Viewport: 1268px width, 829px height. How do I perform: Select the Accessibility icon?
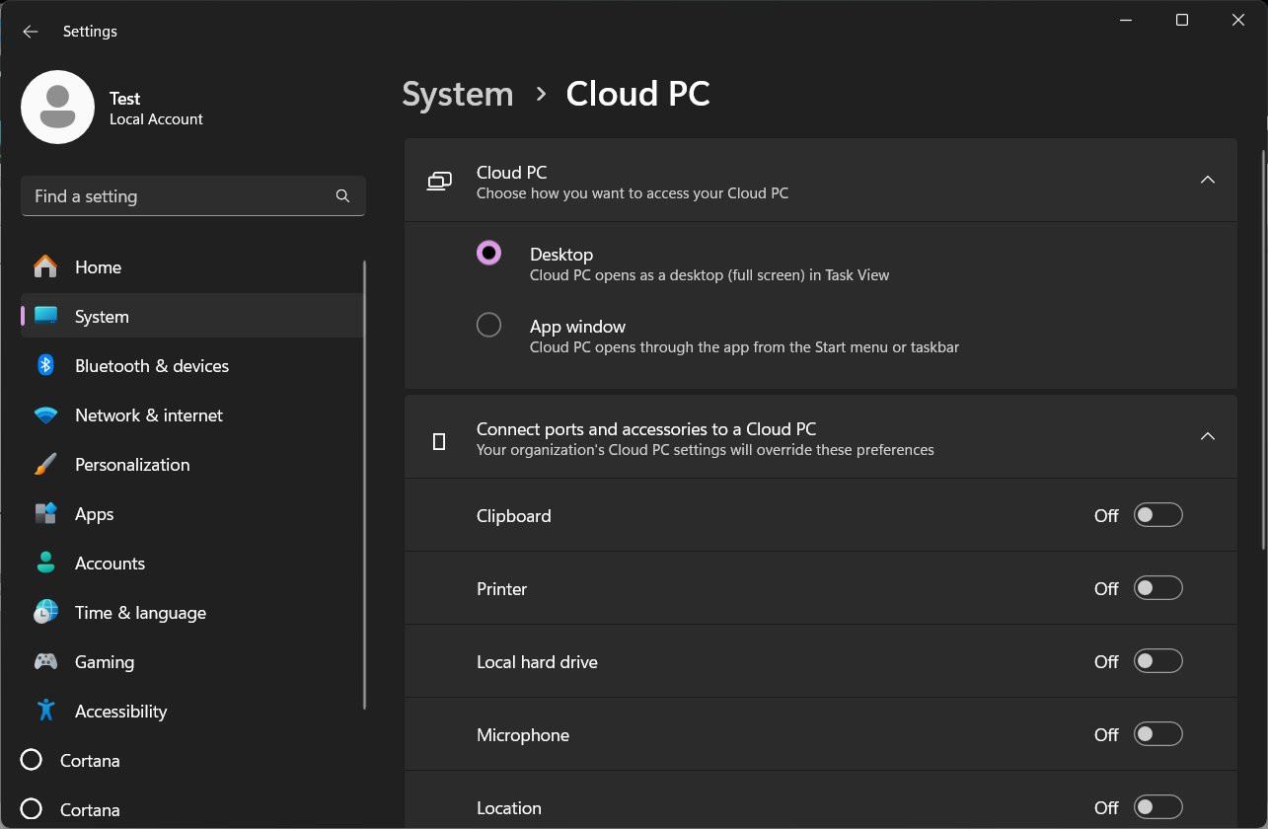click(44, 711)
